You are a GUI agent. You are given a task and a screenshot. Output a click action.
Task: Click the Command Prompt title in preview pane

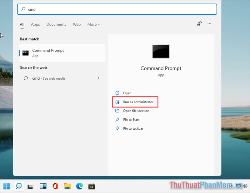[161, 68]
